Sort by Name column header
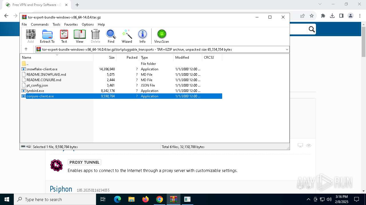The width and height of the screenshot is (366, 205). click(57, 58)
